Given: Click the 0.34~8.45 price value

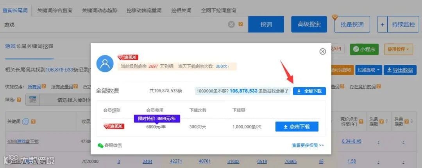Looking at the screenshot, I should click(x=352, y=141).
